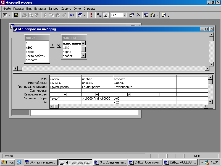Click the Paste clipboard icon

58,15
